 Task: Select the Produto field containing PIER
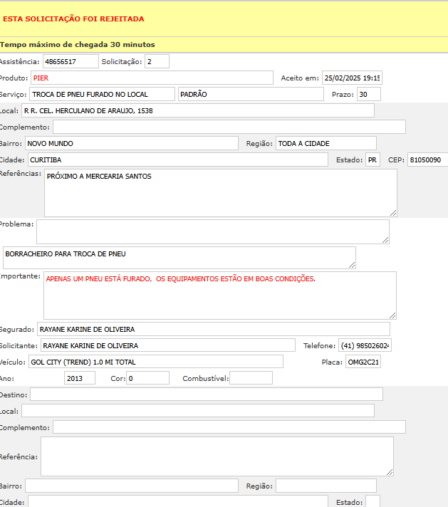tap(152, 78)
